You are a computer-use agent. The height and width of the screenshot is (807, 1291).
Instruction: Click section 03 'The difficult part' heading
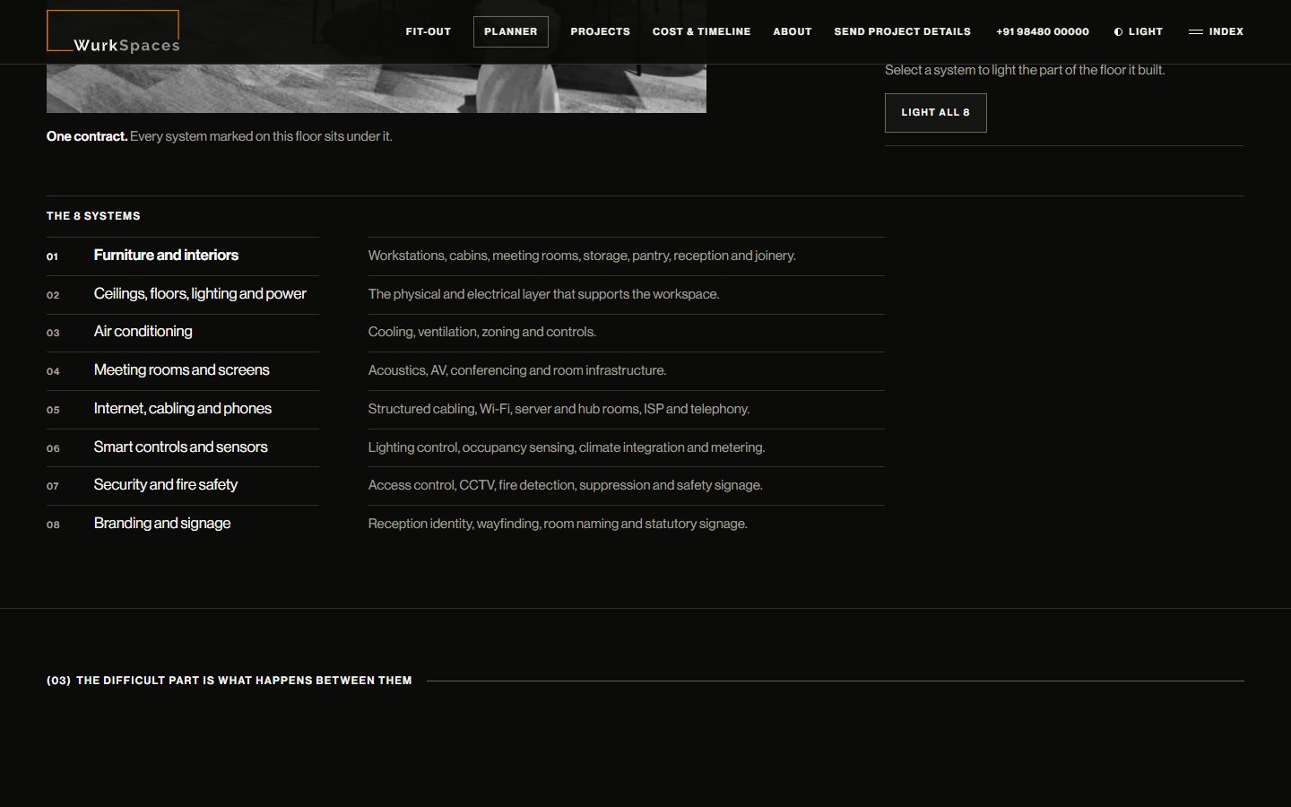tap(230, 681)
